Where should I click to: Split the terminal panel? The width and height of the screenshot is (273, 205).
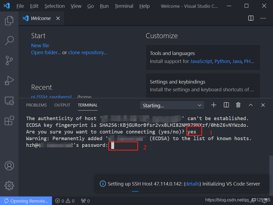pyautogui.click(x=226, y=105)
